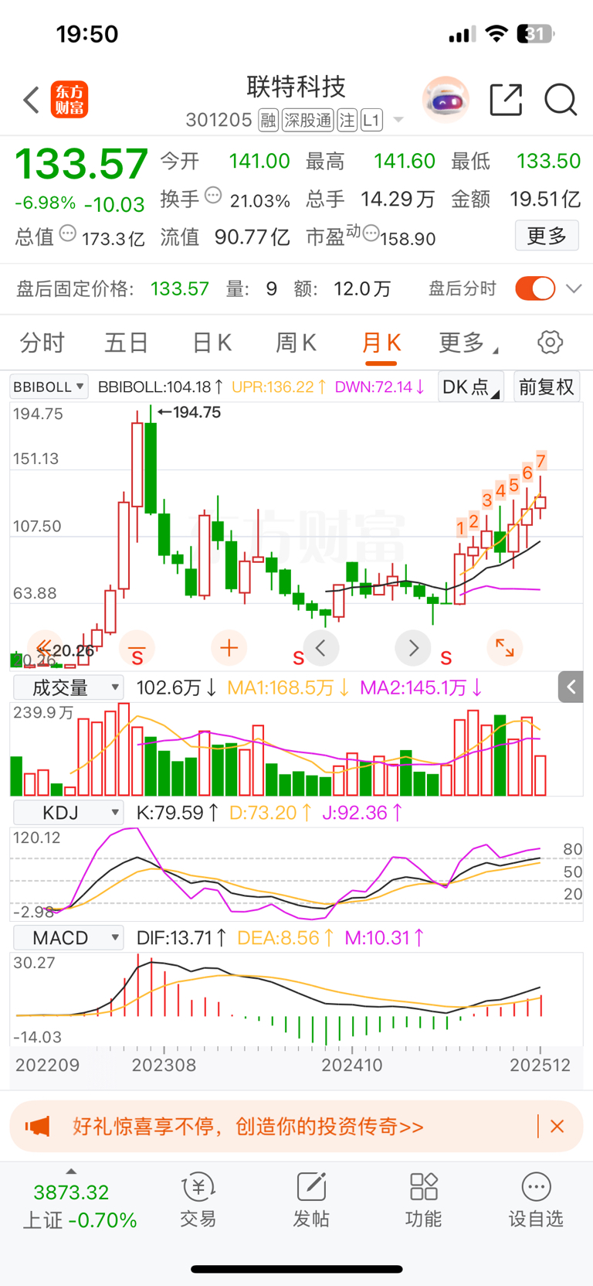Switch to 周K tab
The width and height of the screenshot is (593, 1286).
296,342
